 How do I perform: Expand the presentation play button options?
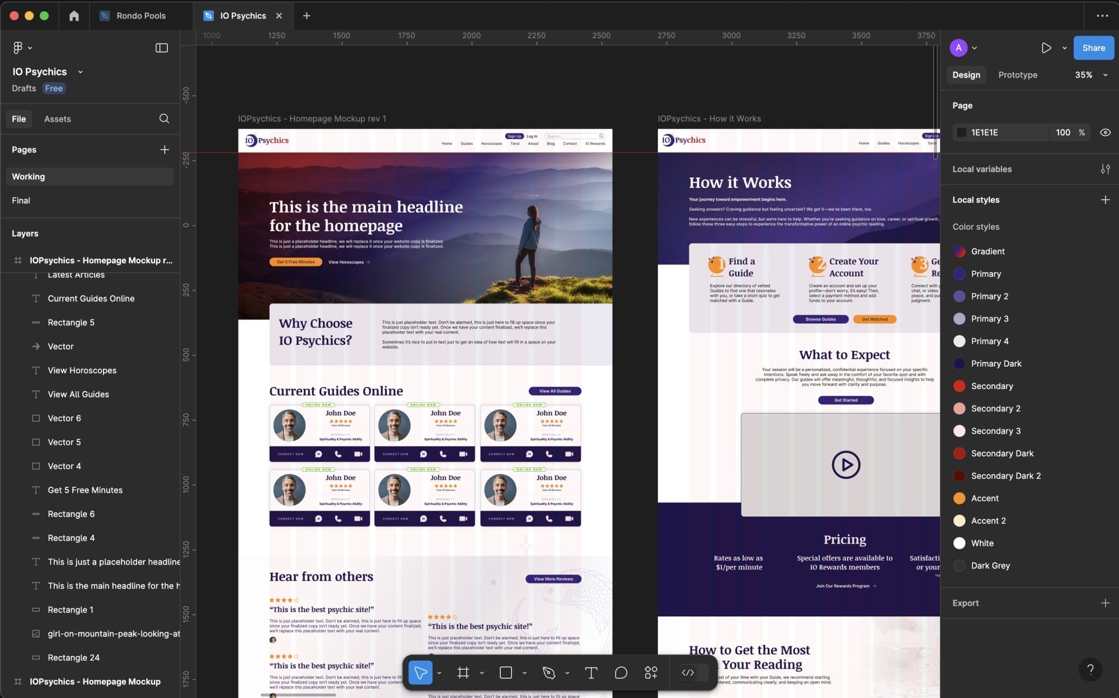[x=1064, y=48]
